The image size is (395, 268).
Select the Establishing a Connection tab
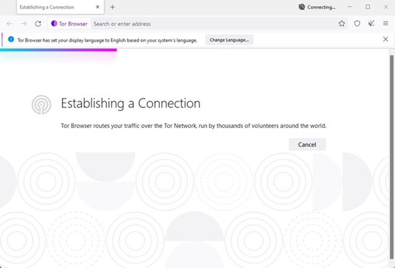(x=60, y=7)
